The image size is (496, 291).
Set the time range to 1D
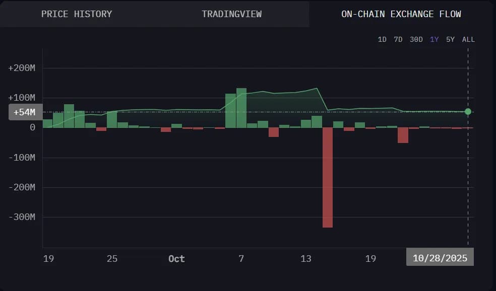point(382,39)
